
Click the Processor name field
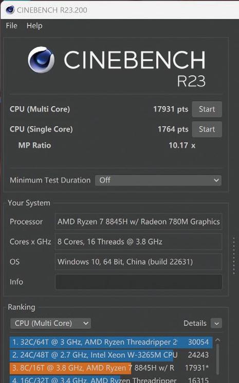click(139, 222)
